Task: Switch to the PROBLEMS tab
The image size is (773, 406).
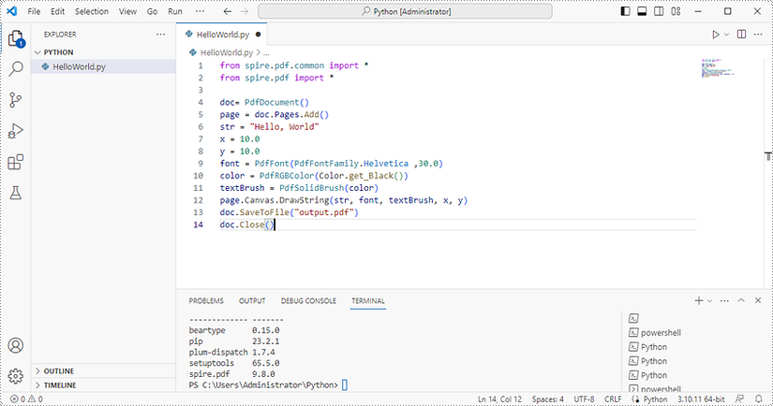Action: tap(206, 300)
